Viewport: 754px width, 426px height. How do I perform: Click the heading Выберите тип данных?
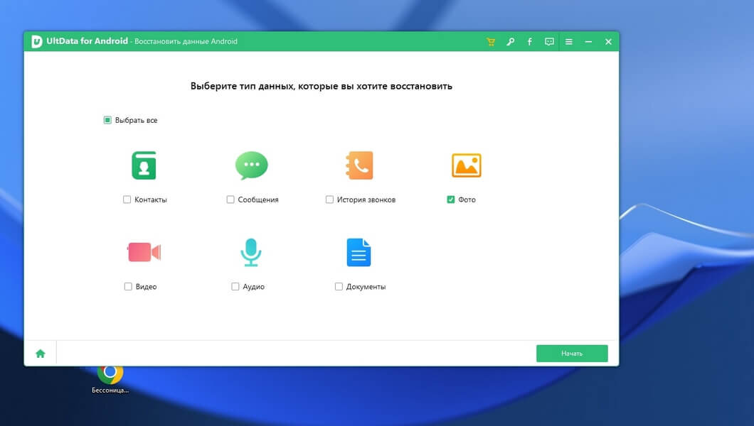[322, 87]
